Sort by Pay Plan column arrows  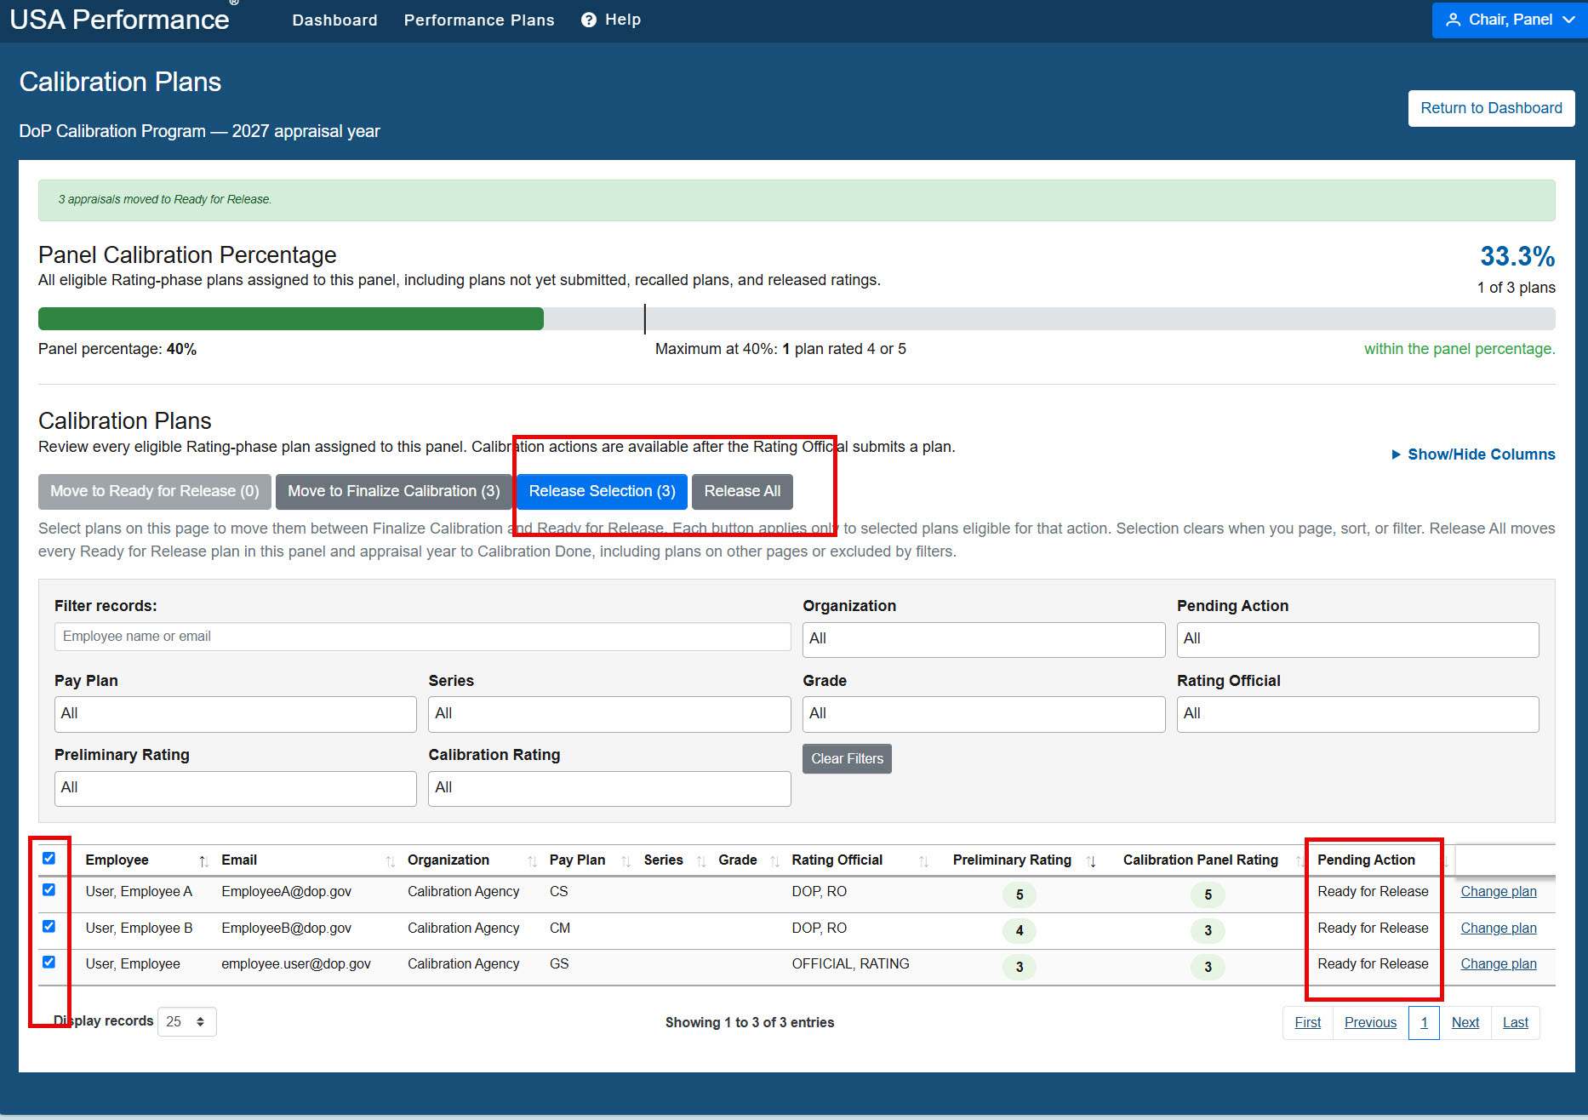[625, 861]
